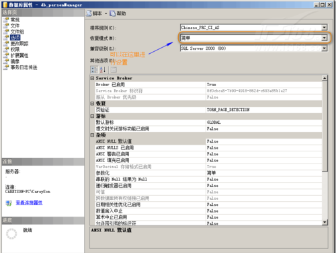Viewport: 336px width, 253px height.
Task: Select the 文件组 page icon
Action: (x=6, y=32)
